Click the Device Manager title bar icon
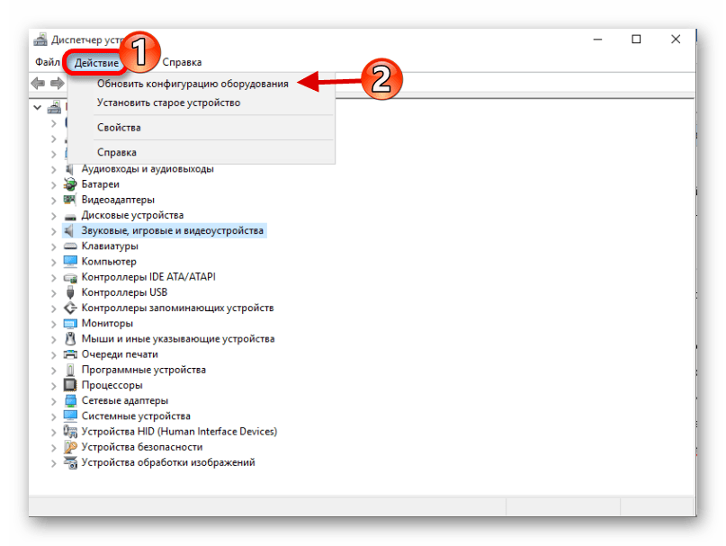Screen dimensions: 726x546 tap(40, 40)
